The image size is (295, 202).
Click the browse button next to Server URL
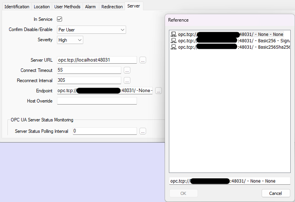143,60
